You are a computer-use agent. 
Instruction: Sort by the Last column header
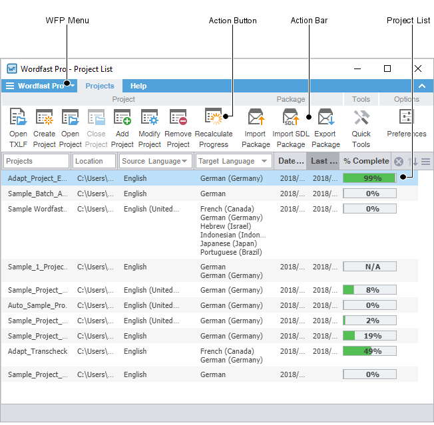point(324,161)
